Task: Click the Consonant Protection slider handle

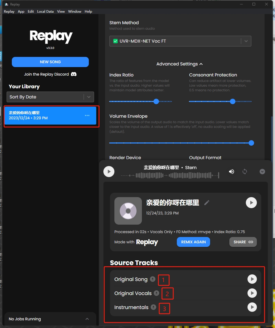Action: [x=233, y=101]
